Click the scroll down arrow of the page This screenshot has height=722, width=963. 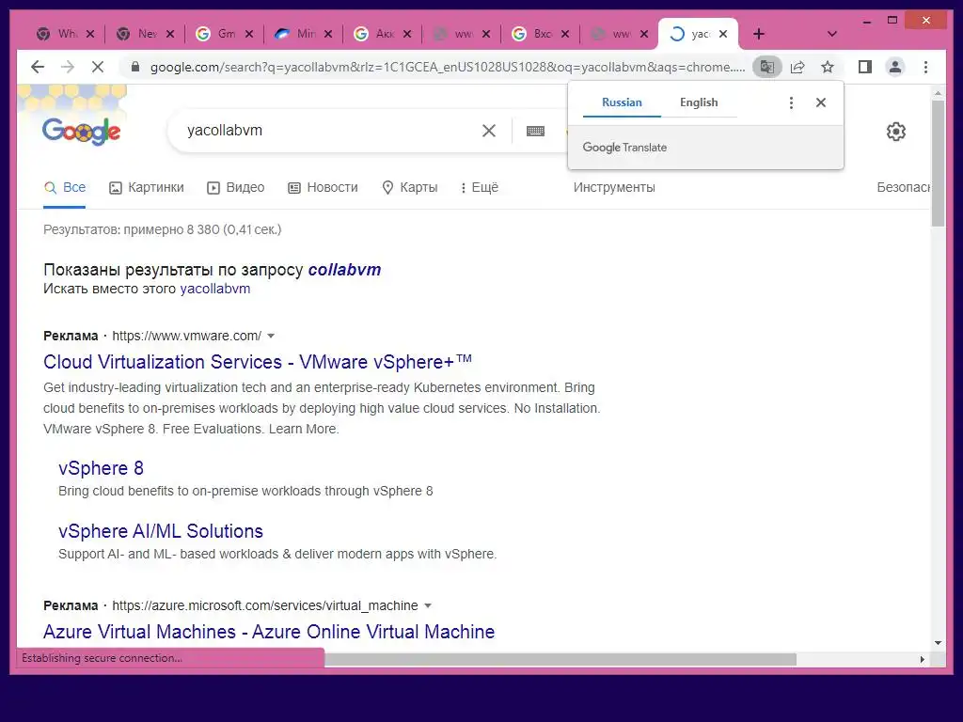pos(938,643)
